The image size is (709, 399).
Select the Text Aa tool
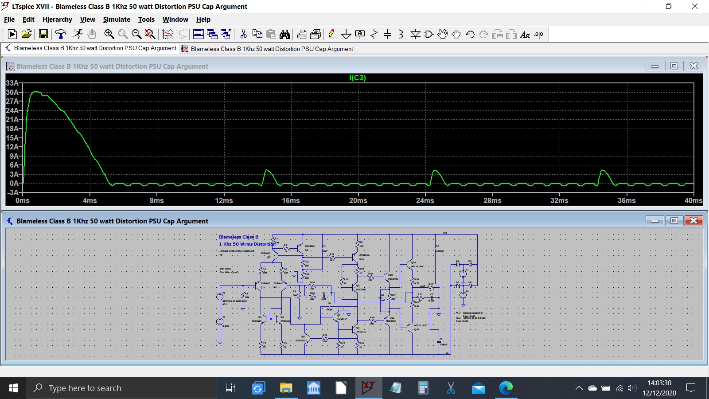[525, 34]
